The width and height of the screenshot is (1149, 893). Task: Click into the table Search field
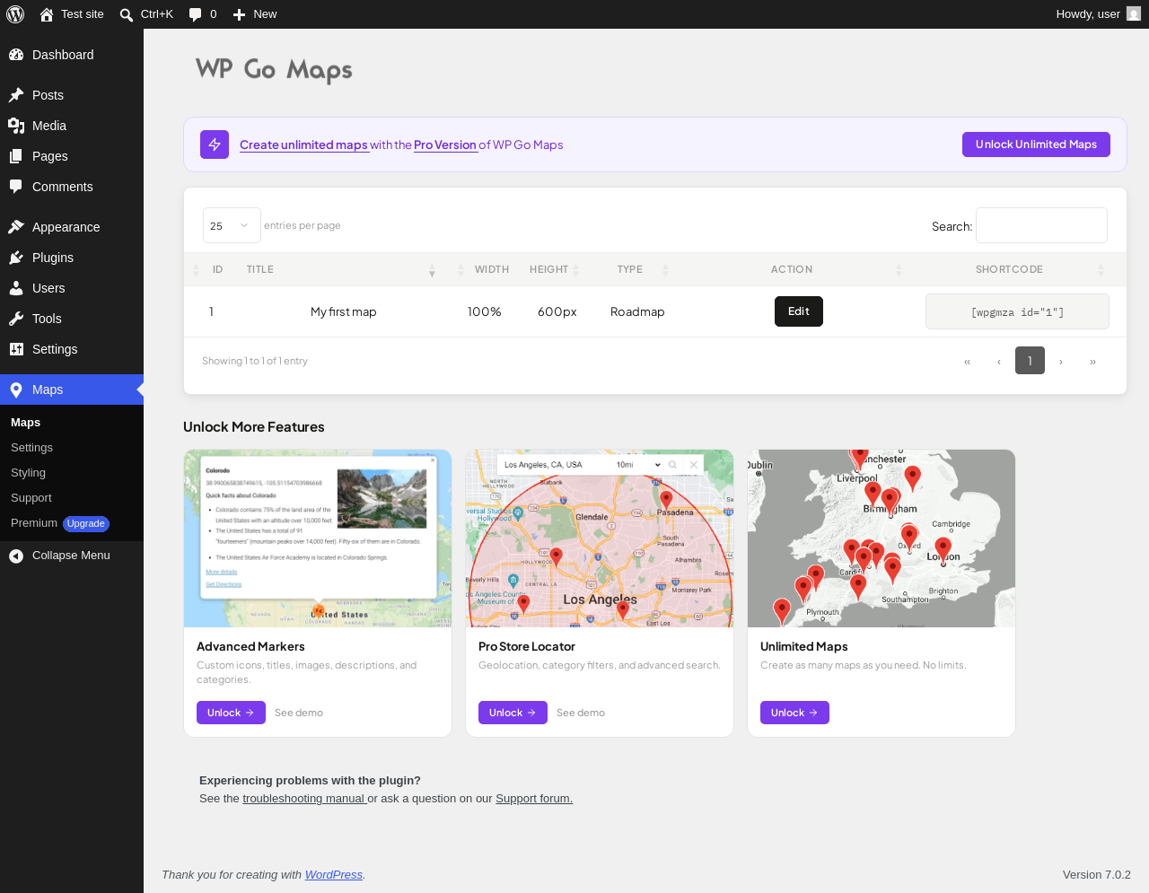1041,225
